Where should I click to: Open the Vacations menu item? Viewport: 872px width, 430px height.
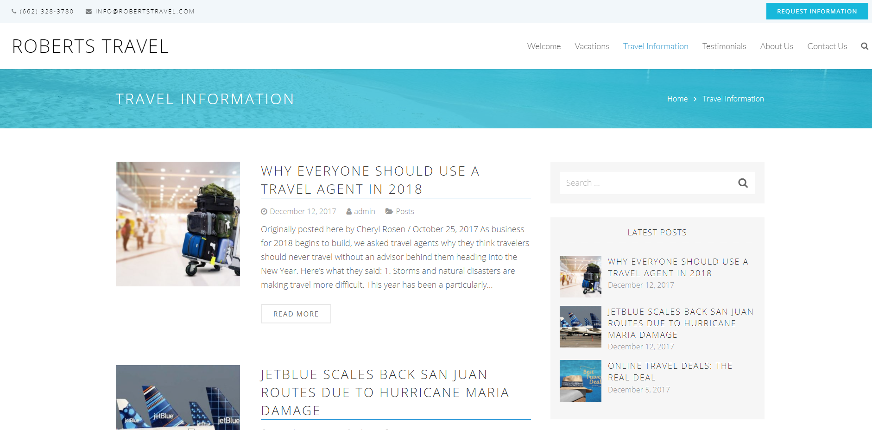coord(592,46)
